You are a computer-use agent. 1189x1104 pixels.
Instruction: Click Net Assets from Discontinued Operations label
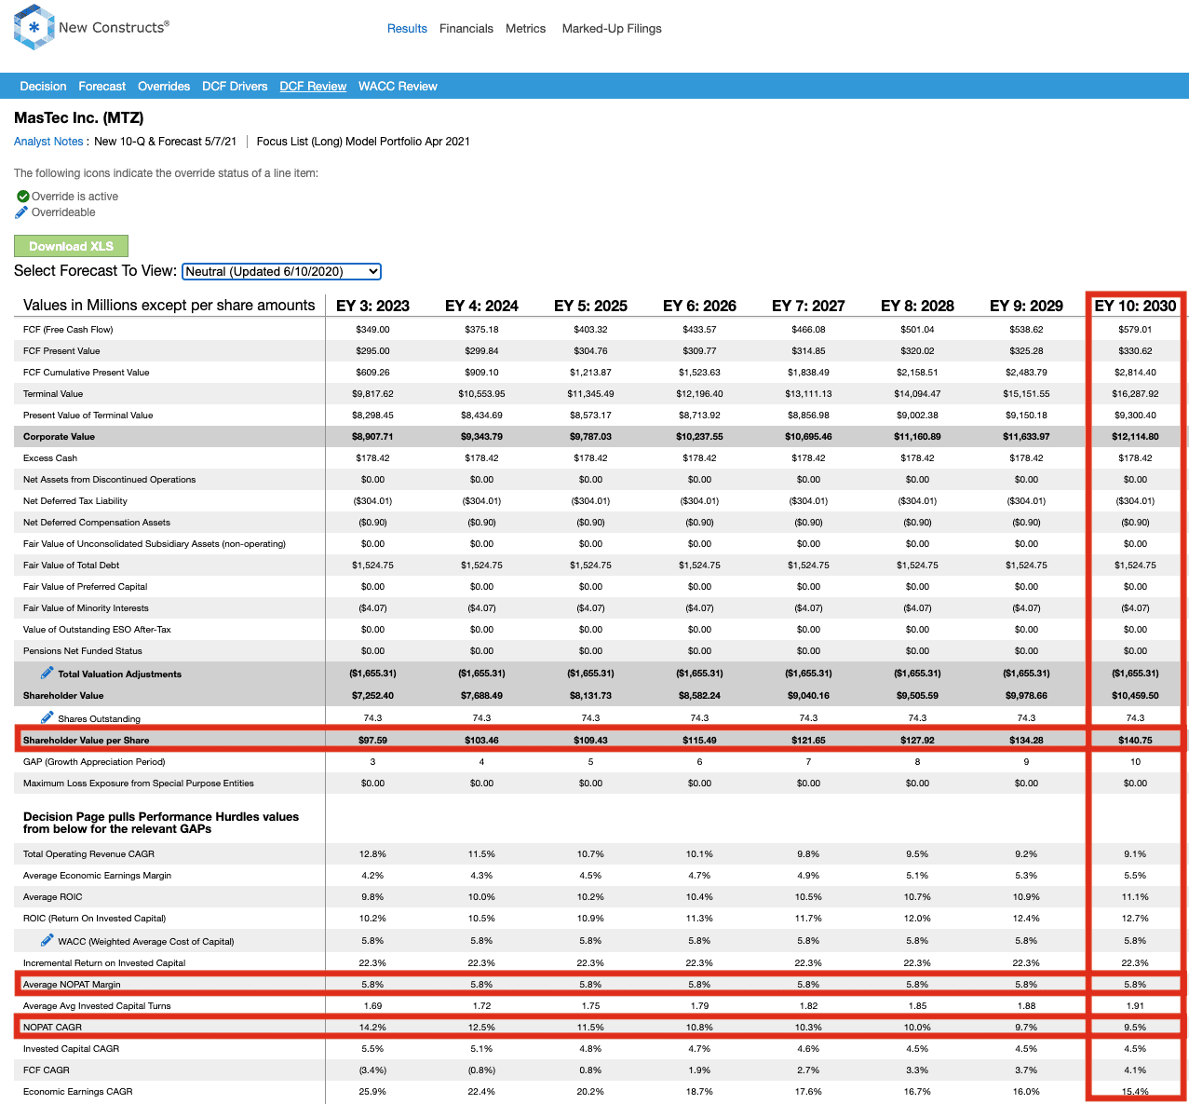tap(110, 480)
